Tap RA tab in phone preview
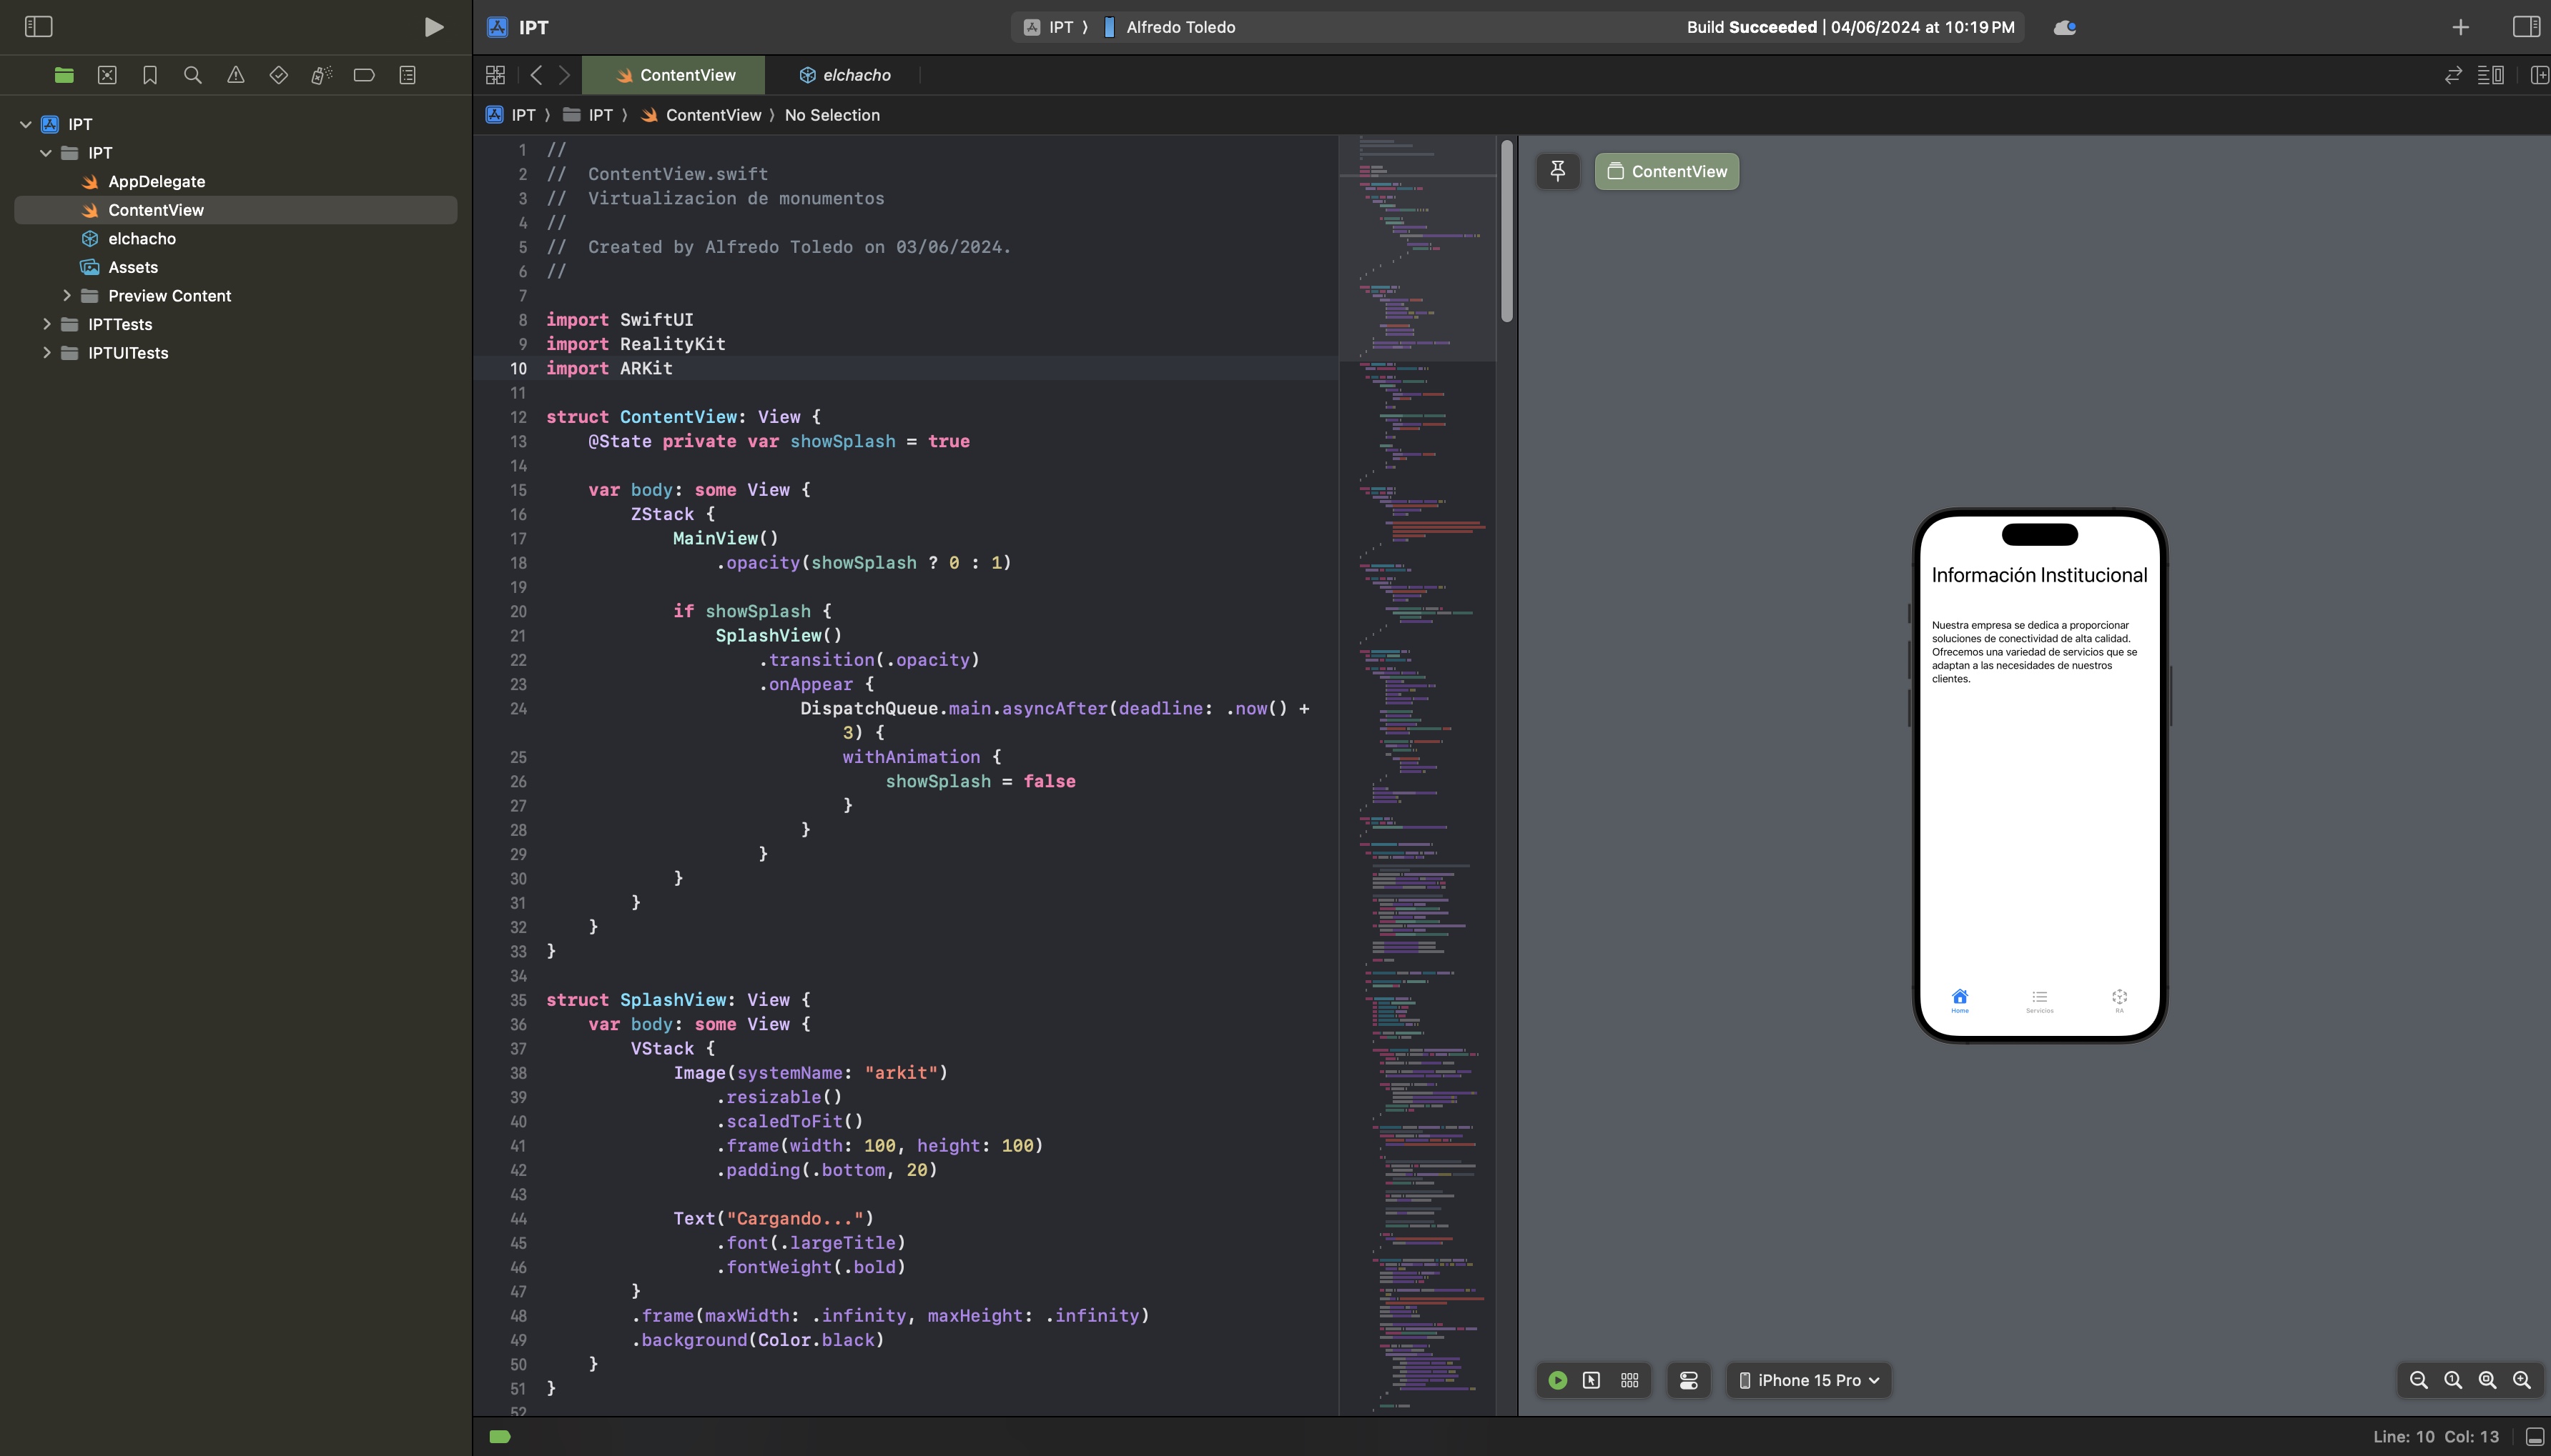The height and width of the screenshot is (1456, 2551). (2120, 1001)
